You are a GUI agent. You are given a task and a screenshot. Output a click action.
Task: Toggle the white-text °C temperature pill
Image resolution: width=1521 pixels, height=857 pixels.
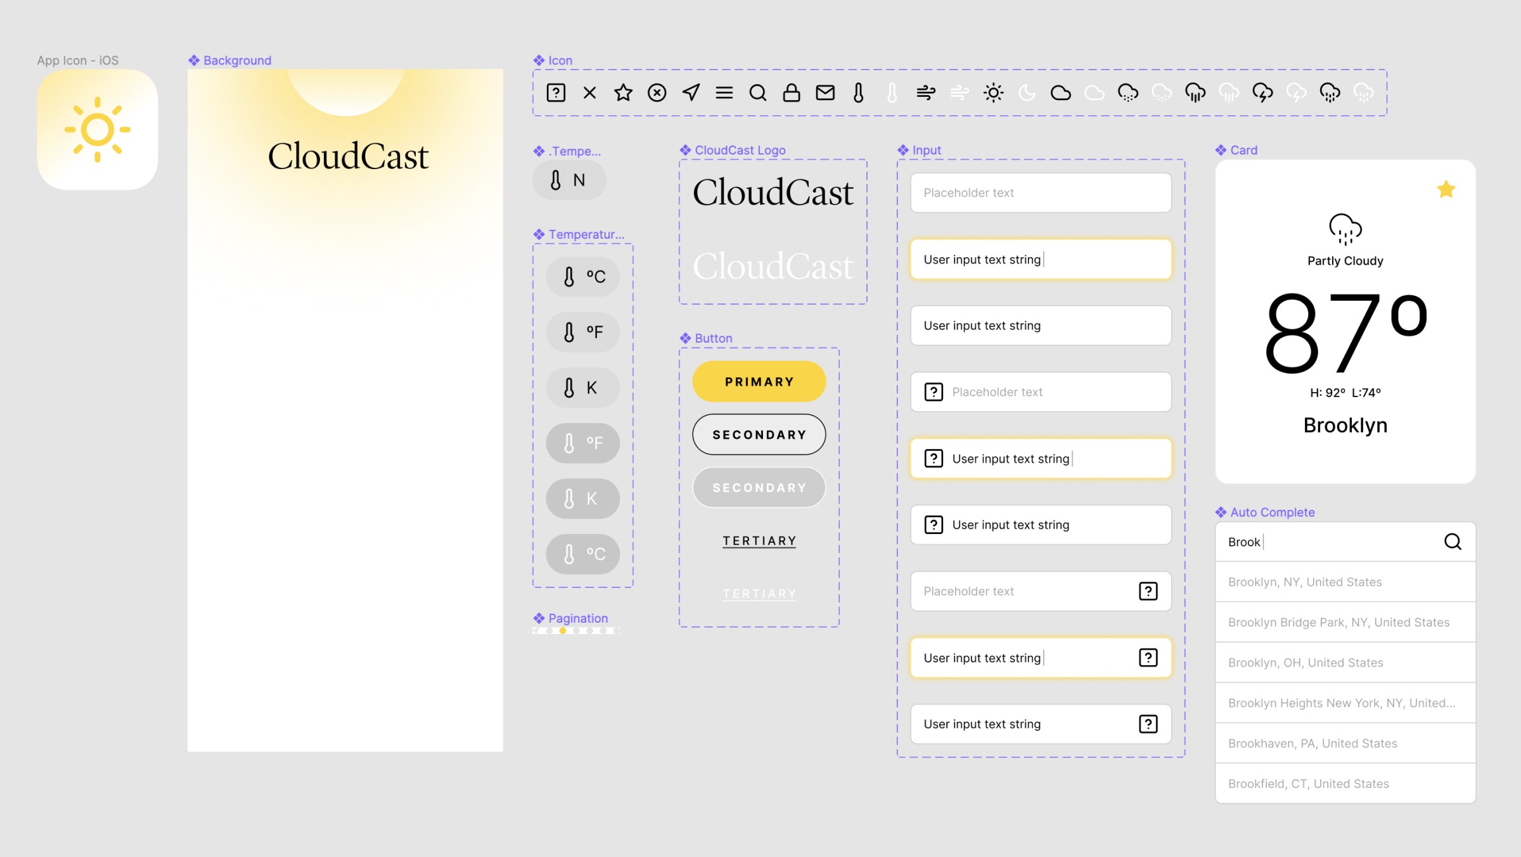pyautogui.click(x=583, y=554)
